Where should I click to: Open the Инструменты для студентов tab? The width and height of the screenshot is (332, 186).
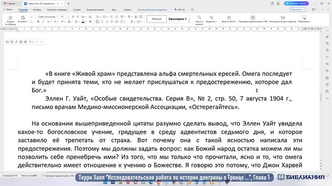point(152,10)
